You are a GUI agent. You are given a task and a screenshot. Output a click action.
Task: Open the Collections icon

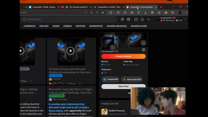[132, 12]
